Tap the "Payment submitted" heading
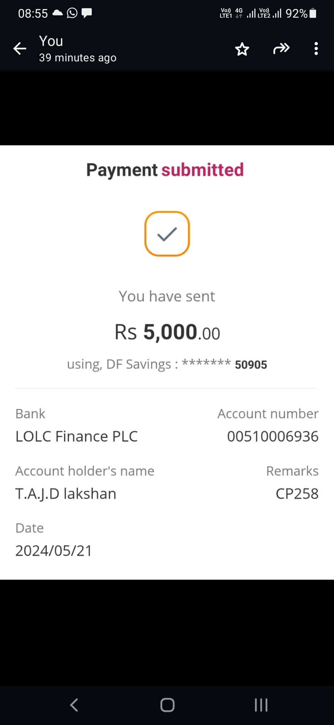The width and height of the screenshot is (334, 725). tap(165, 170)
